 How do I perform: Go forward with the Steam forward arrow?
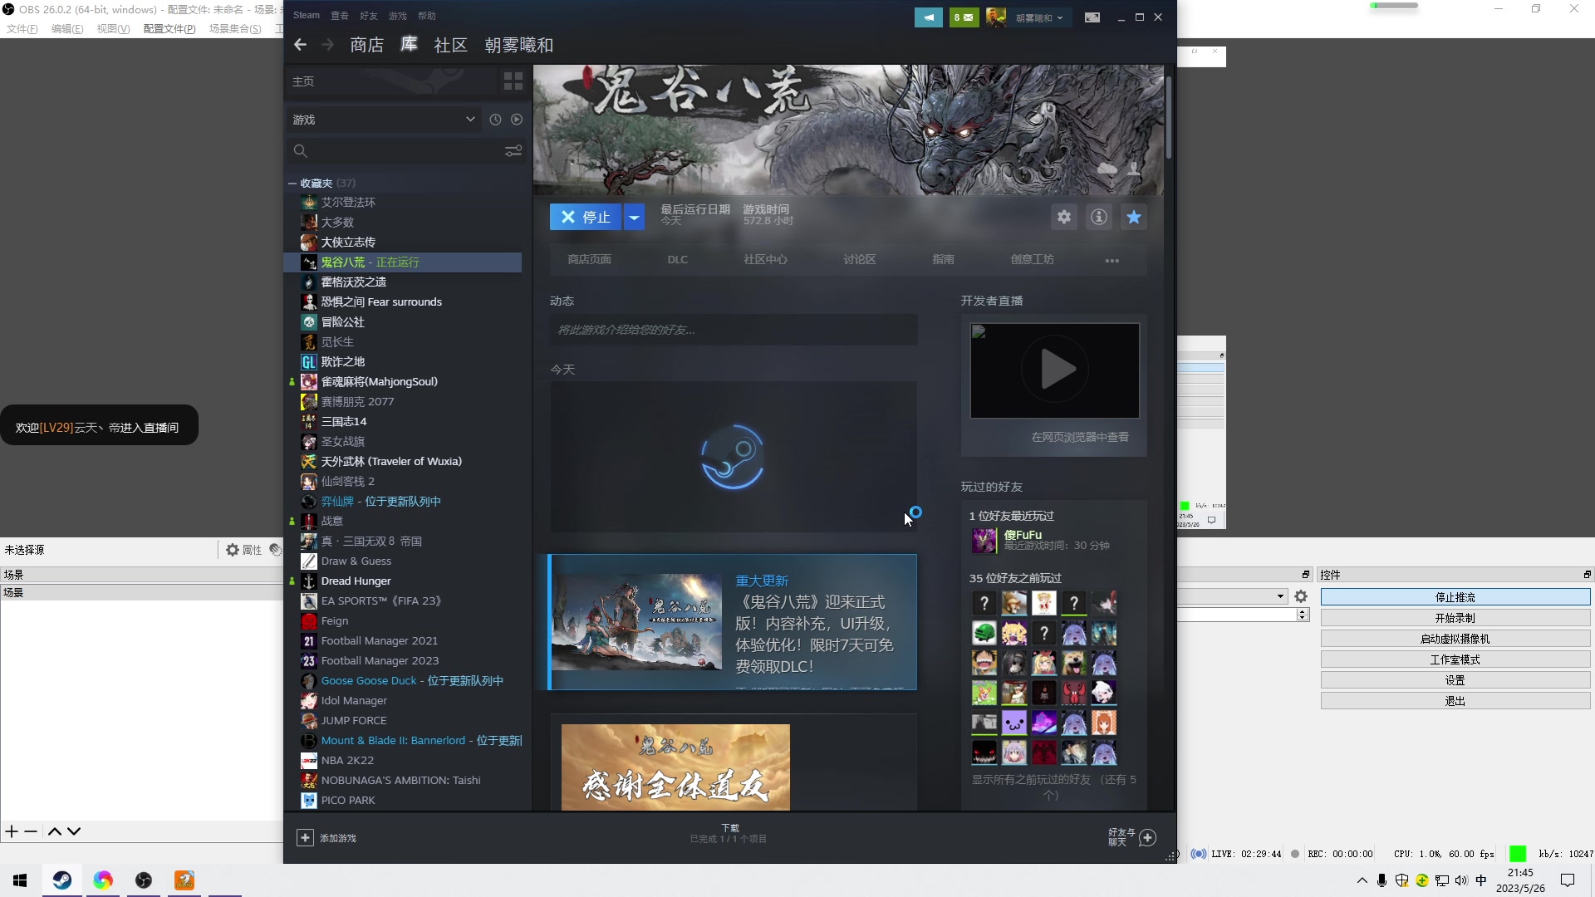[328, 45]
